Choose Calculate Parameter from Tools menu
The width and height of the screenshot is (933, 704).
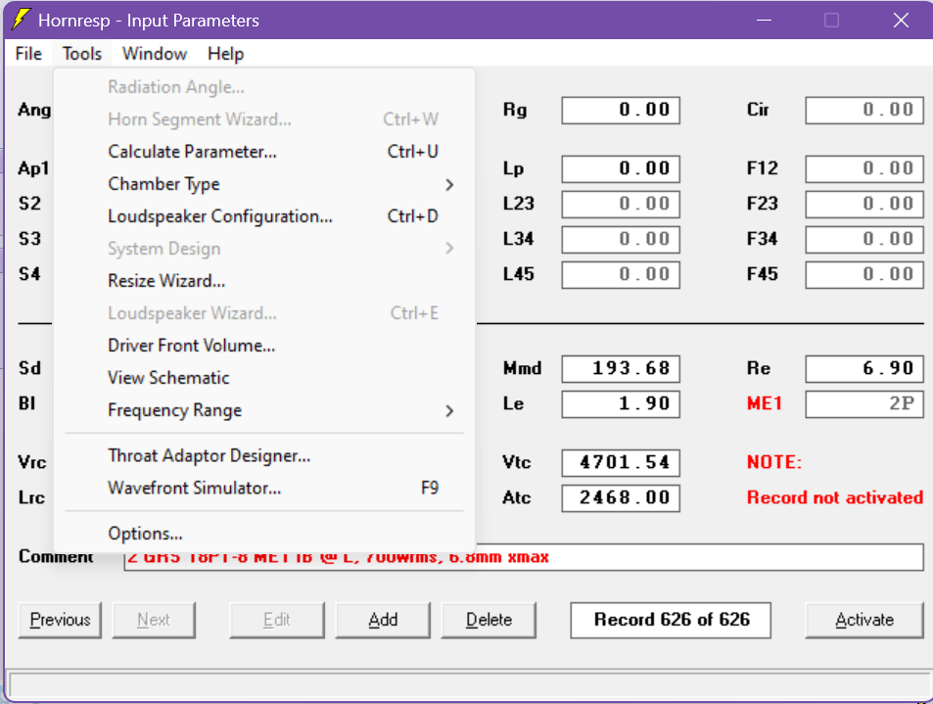[x=264, y=152]
